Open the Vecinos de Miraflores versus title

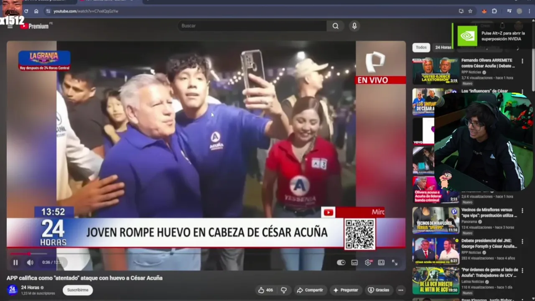489,213
